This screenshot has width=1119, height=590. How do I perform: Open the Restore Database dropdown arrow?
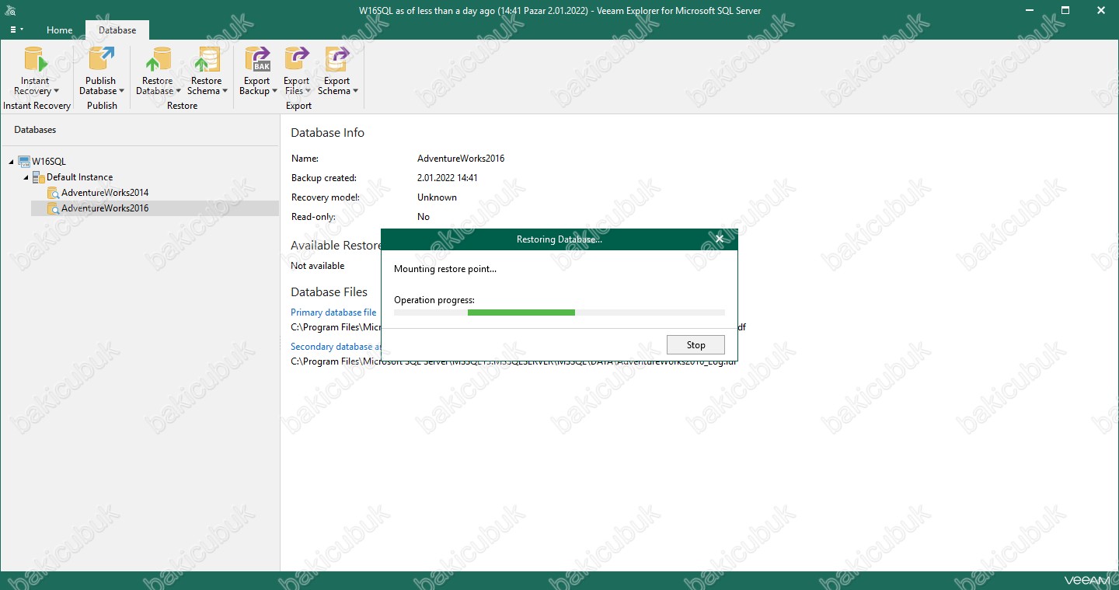point(178,92)
